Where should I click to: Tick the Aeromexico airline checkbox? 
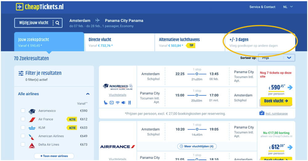23,111
